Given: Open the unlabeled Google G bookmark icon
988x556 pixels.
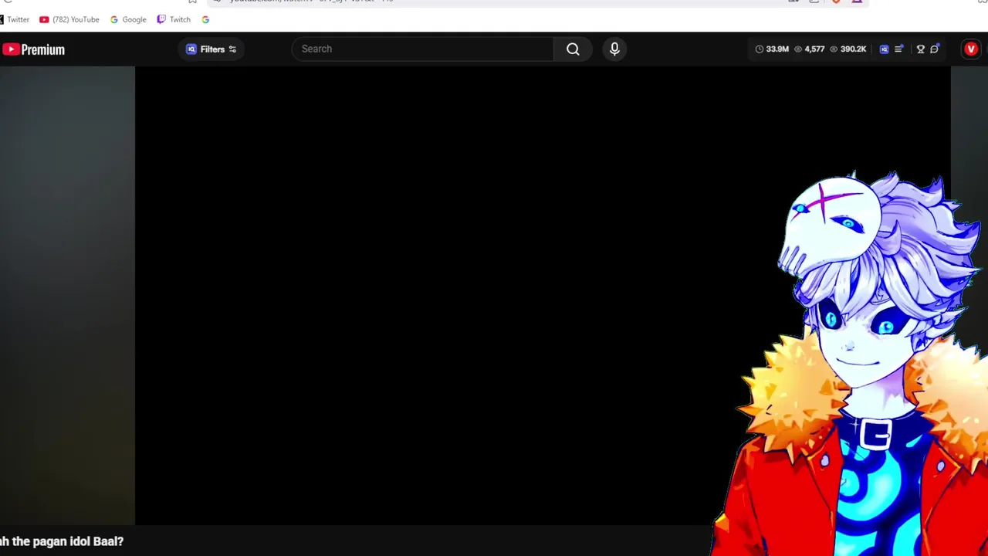Looking at the screenshot, I should [205, 19].
